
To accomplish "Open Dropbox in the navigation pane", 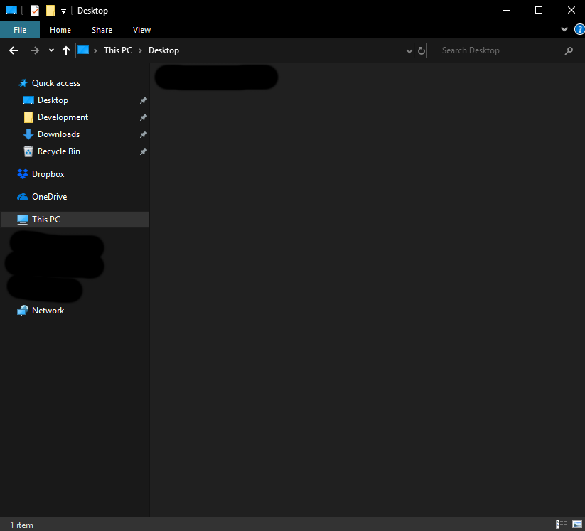I will (x=48, y=174).
